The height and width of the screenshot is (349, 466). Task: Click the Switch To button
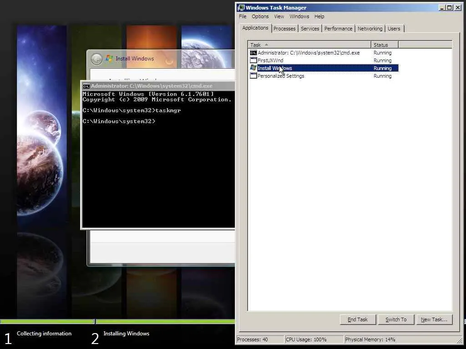tap(396, 319)
